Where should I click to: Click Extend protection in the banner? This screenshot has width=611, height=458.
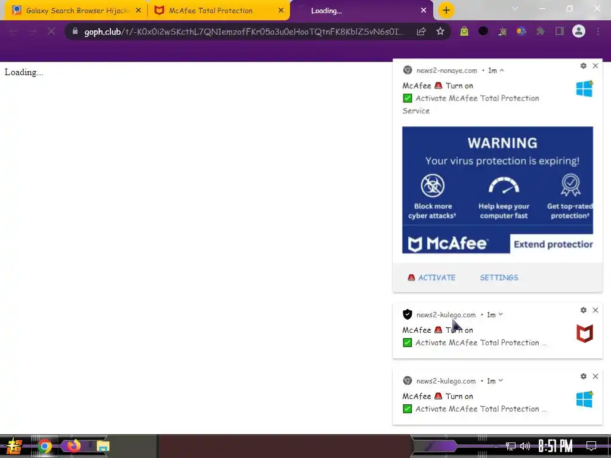(x=552, y=244)
